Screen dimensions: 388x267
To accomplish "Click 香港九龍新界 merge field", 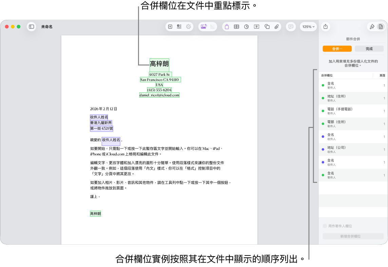I will click(x=101, y=123).
